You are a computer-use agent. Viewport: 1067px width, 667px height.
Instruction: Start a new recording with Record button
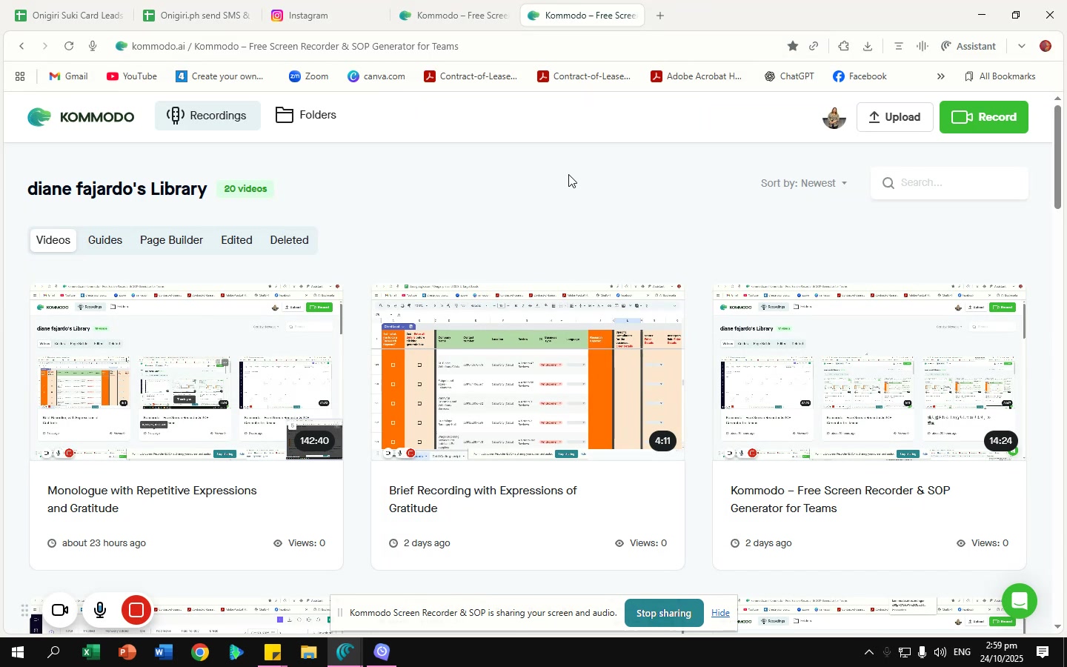[x=984, y=117]
